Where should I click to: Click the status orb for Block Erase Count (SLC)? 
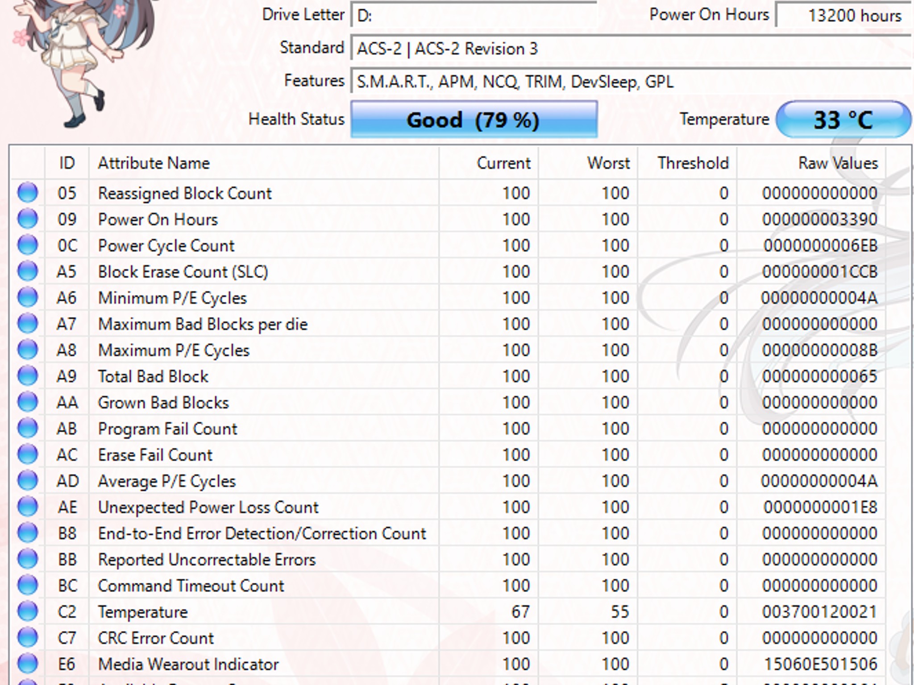pyautogui.click(x=28, y=271)
